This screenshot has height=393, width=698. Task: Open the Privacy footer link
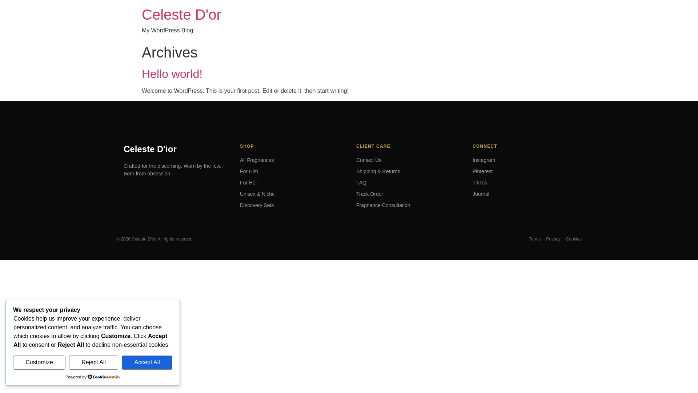[x=553, y=239]
